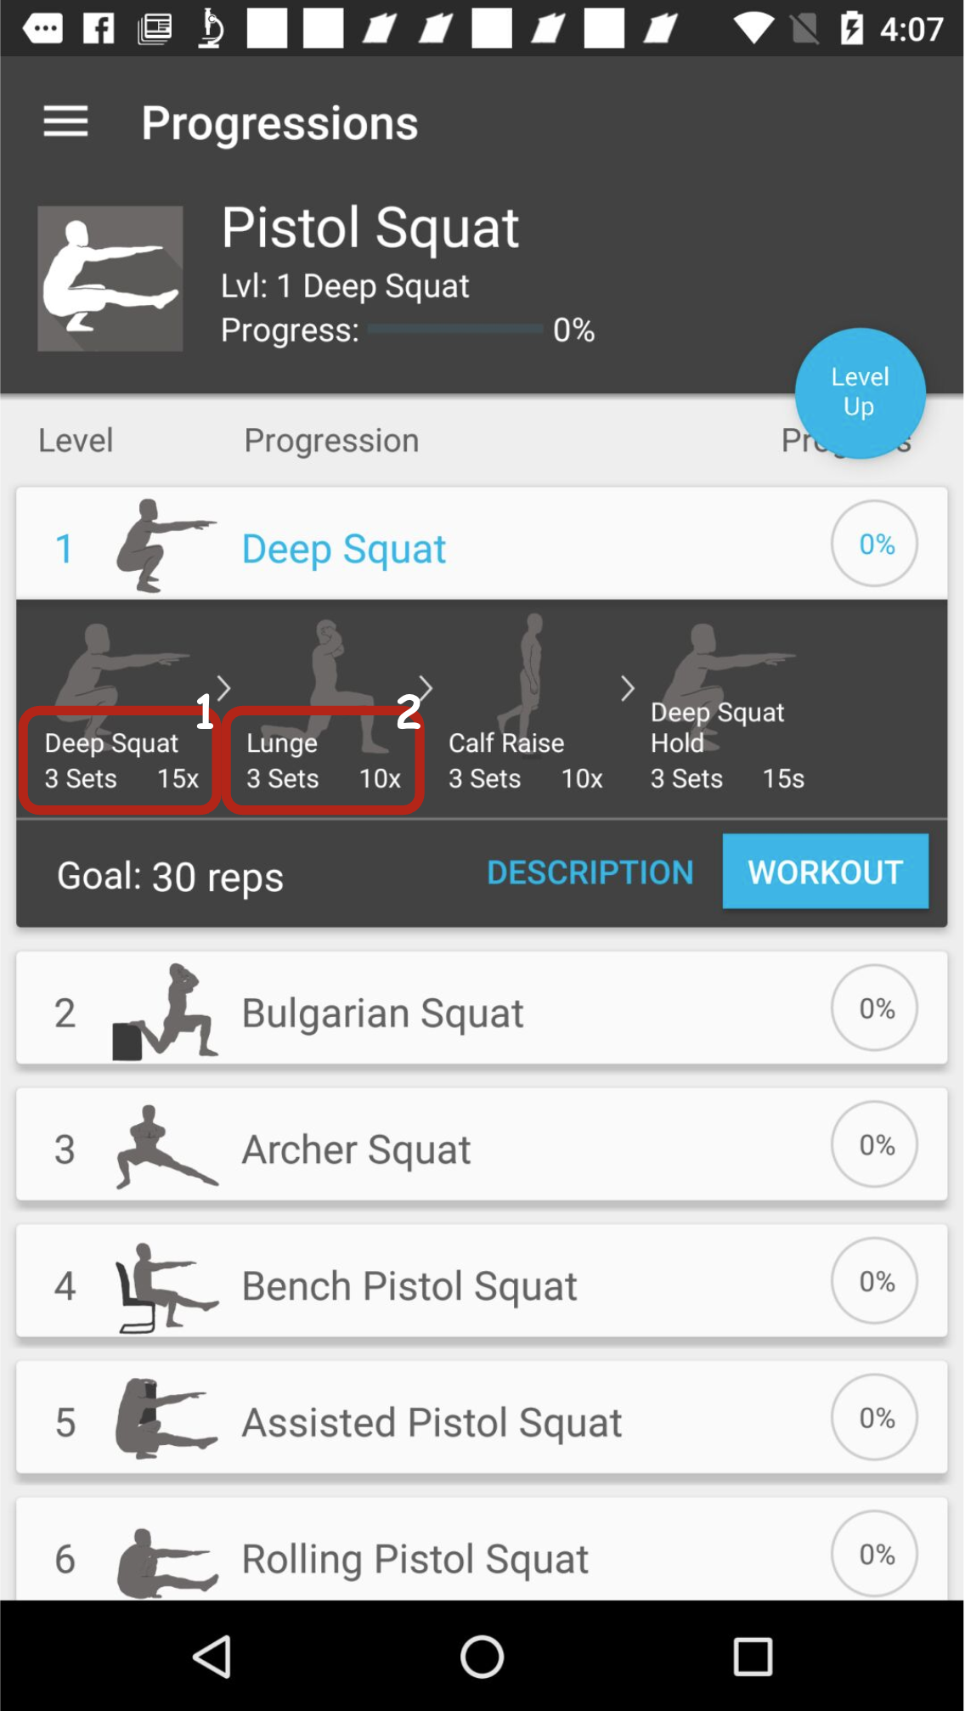Expand the Bulgarian Squat level row
This screenshot has width=965, height=1711.
[482, 1008]
